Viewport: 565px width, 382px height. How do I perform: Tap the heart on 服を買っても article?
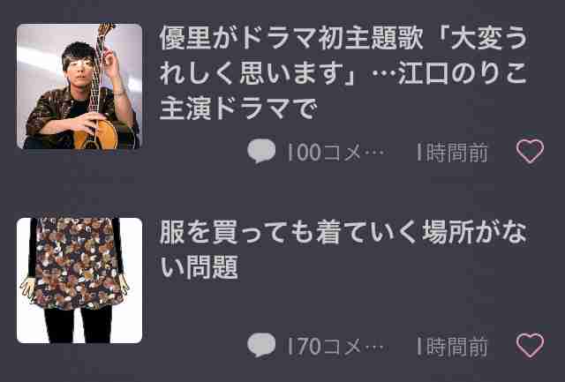[530, 345]
